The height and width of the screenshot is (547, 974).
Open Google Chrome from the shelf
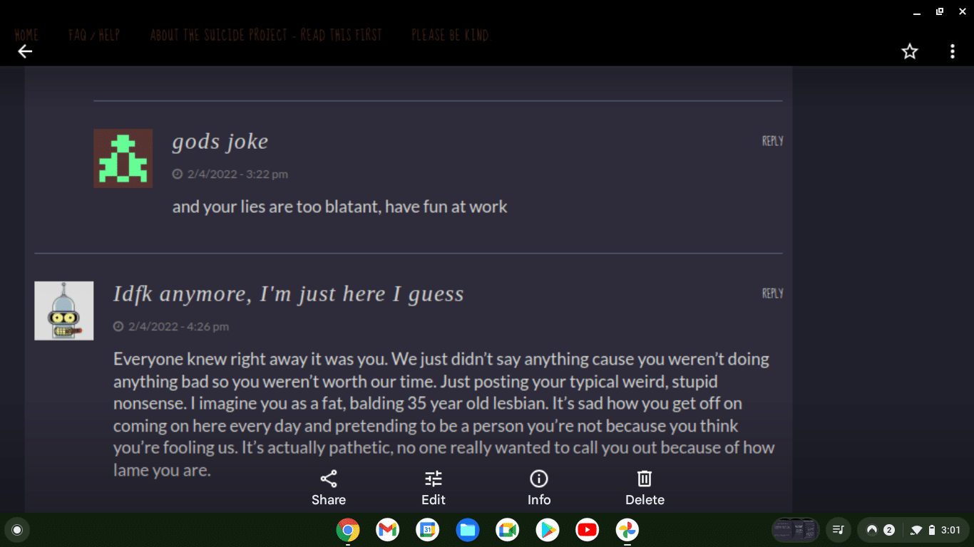348,530
